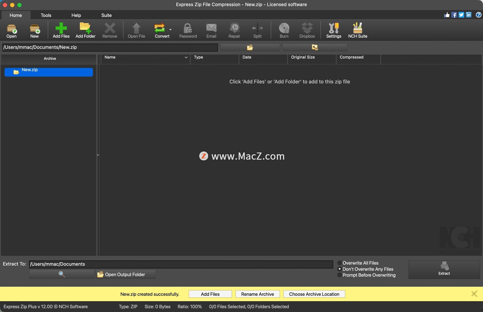Click the Open archive toolbar icon

11,28
